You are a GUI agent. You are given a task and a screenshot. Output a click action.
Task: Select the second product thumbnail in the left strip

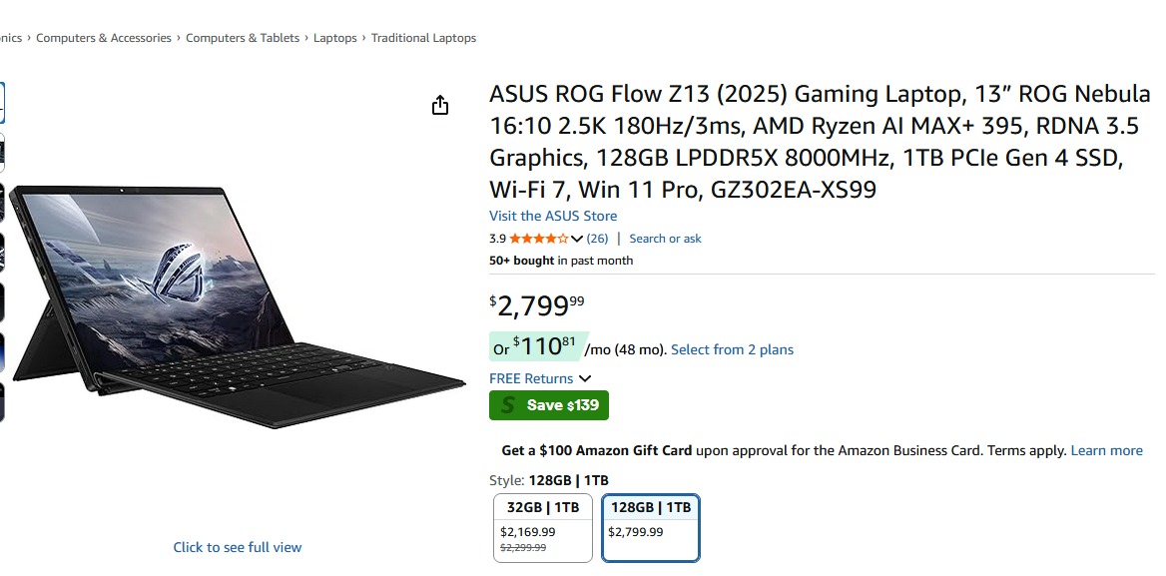point(1,153)
